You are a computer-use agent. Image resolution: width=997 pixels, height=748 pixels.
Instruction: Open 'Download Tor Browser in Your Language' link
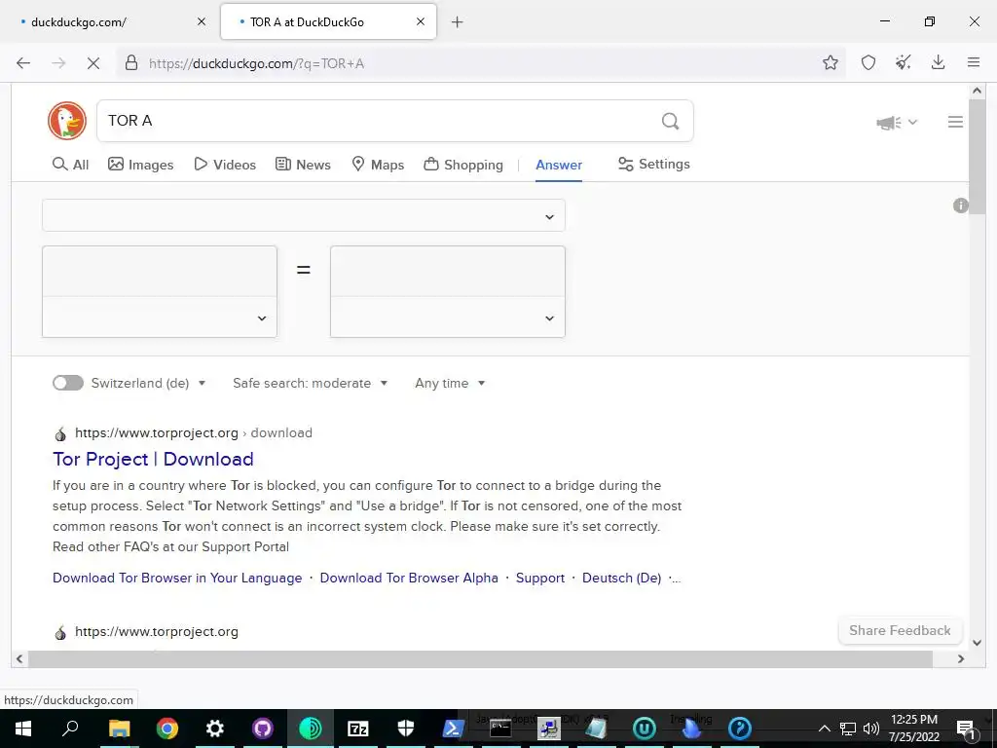click(x=177, y=579)
